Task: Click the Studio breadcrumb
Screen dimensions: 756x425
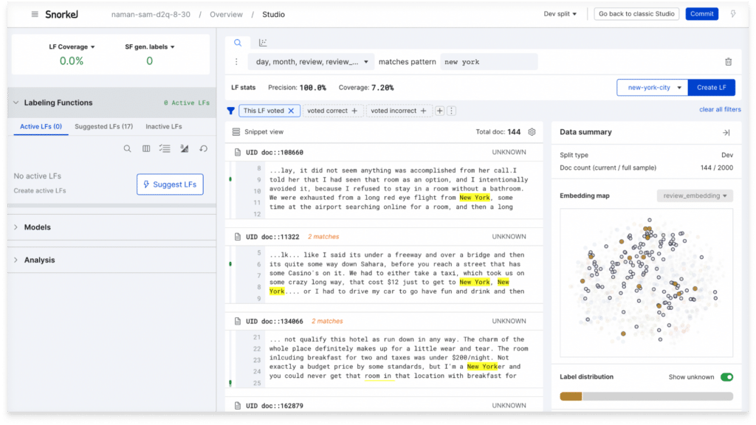Action: coord(273,15)
